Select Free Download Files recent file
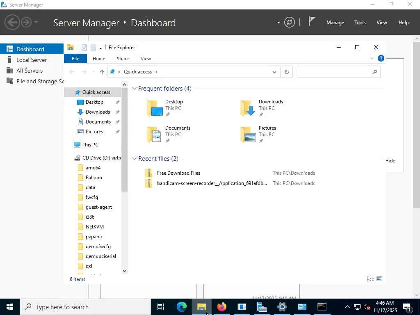The width and height of the screenshot is (420, 315). 178,173
